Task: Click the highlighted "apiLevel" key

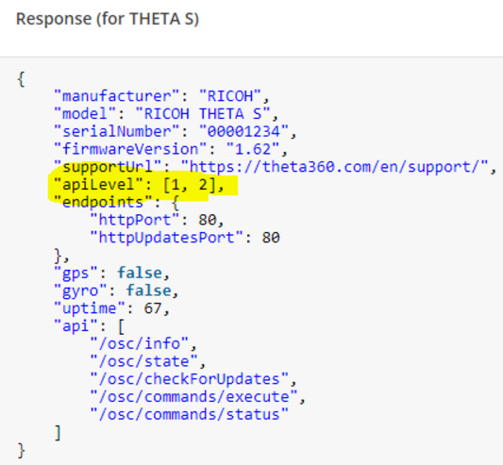Action: (x=98, y=185)
